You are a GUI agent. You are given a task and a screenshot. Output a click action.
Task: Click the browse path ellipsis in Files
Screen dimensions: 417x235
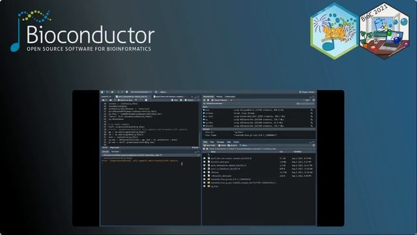click(314, 149)
